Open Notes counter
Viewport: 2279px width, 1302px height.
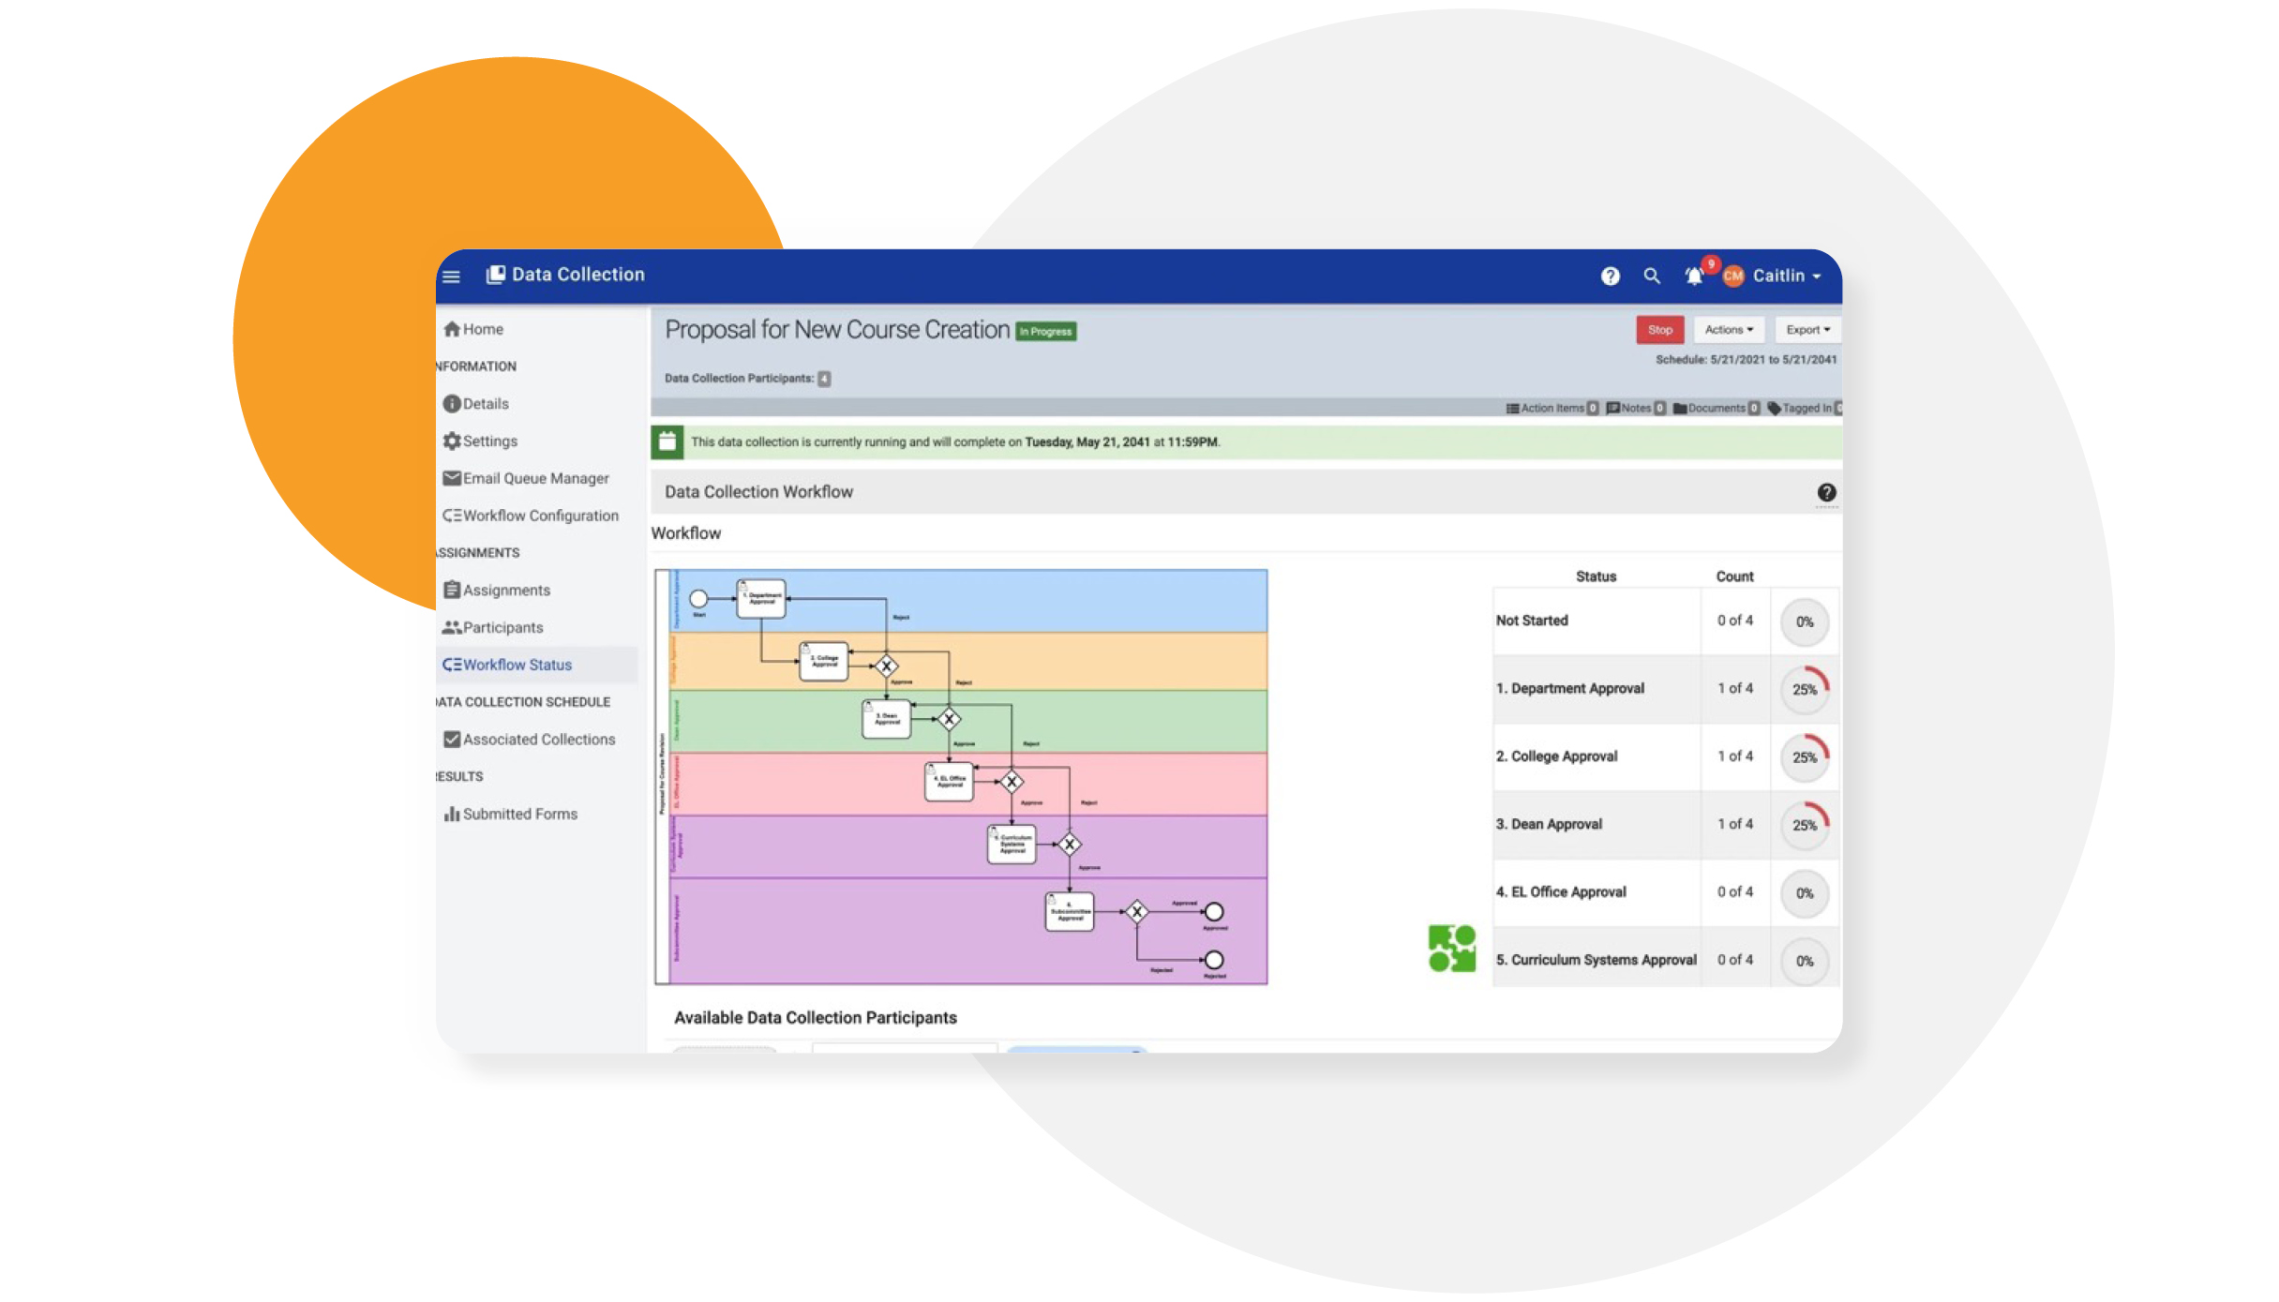click(1635, 408)
